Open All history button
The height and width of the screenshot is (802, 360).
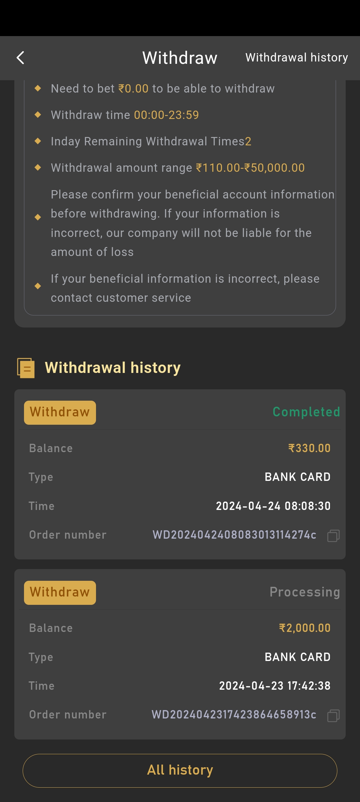click(180, 770)
